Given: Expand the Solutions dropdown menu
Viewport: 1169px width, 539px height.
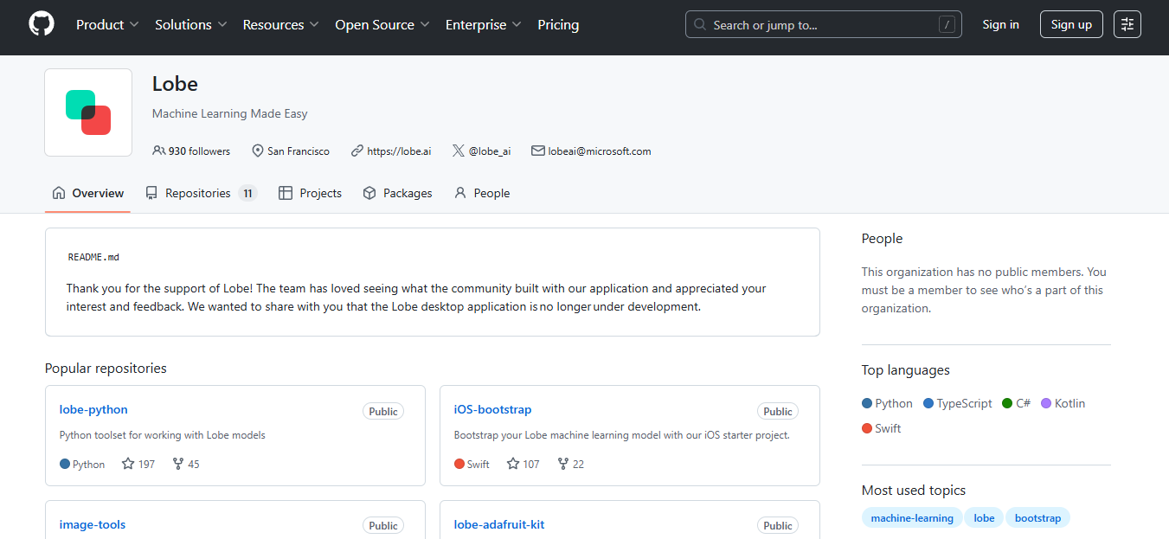Looking at the screenshot, I should click(190, 25).
